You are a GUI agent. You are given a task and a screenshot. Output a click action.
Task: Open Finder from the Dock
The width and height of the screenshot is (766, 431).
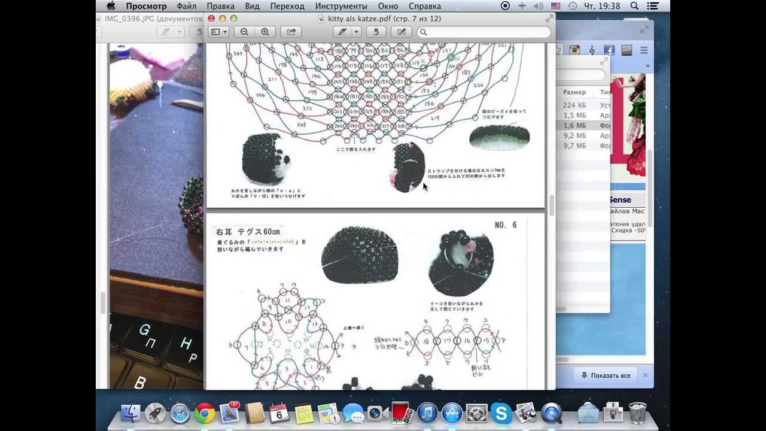130,413
